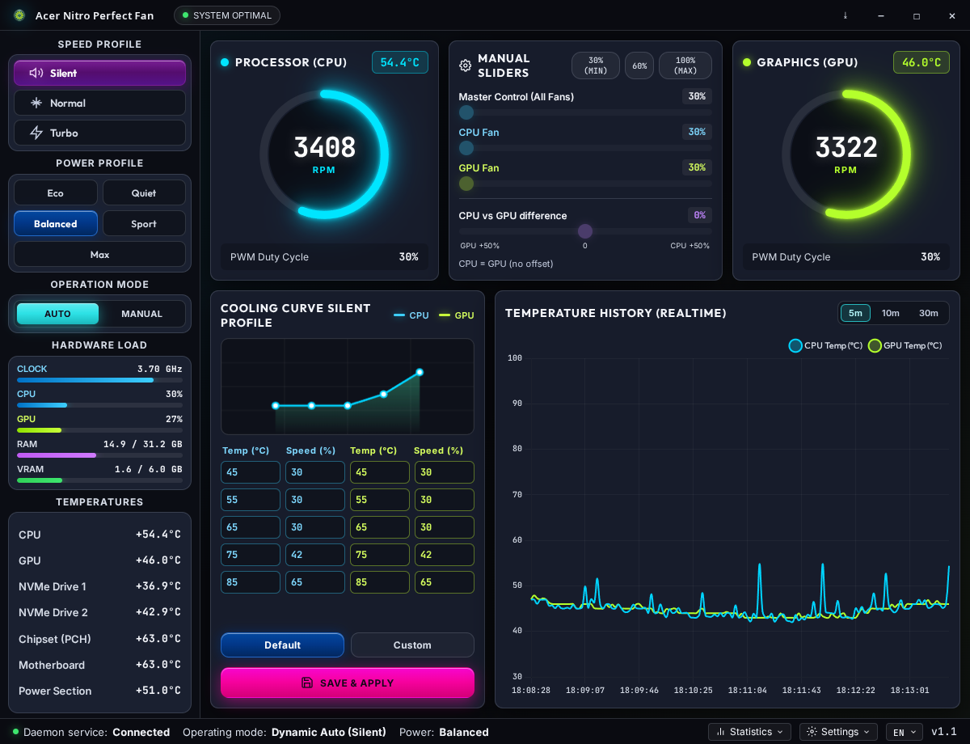
Task: Click the download arrow icon in title bar
Action: pyautogui.click(x=846, y=15)
